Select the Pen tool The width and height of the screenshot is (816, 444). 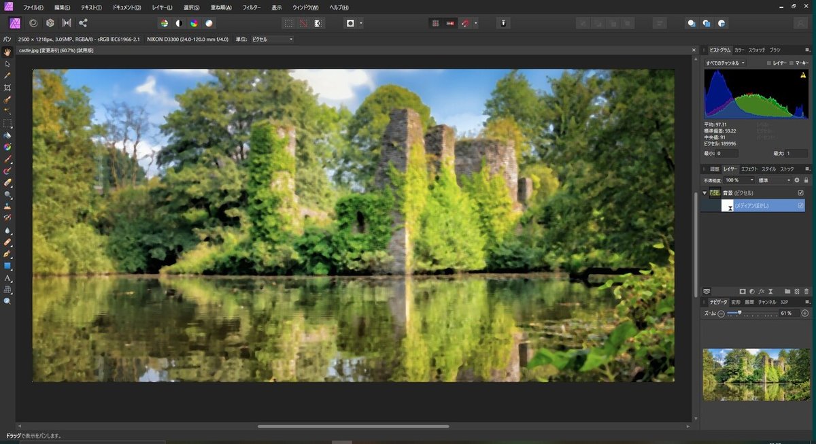tap(7, 254)
